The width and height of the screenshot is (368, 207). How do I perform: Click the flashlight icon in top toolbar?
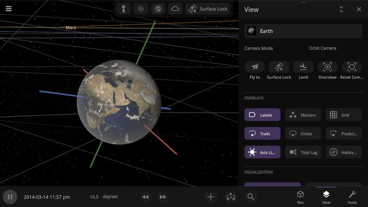coord(124,9)
